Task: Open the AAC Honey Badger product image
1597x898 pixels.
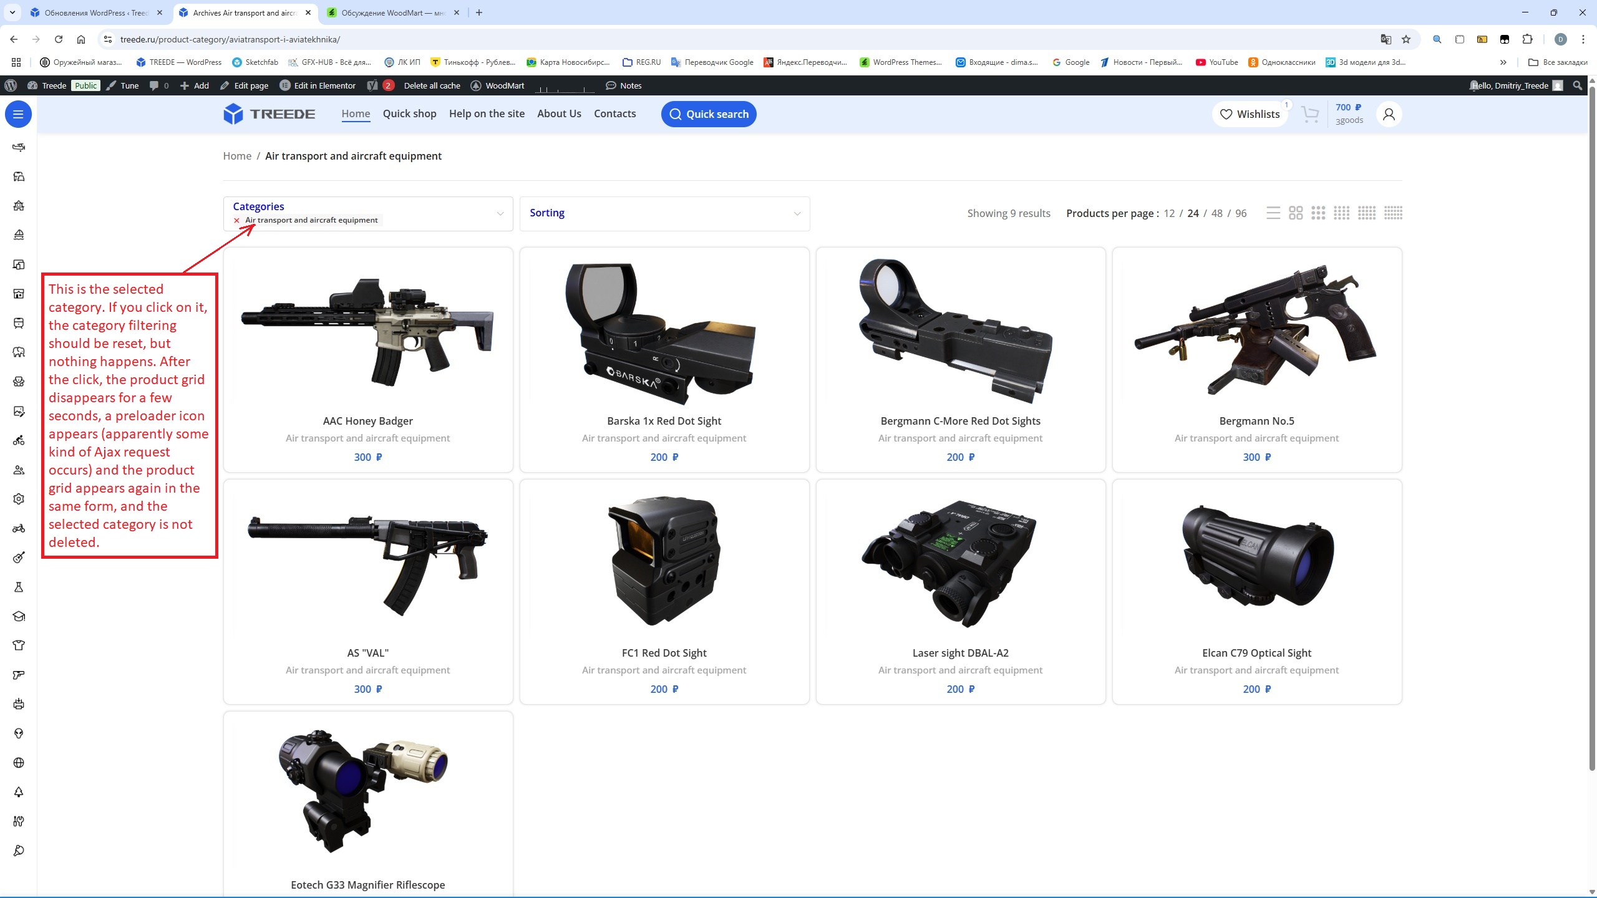Action: [x=368, y=332]
